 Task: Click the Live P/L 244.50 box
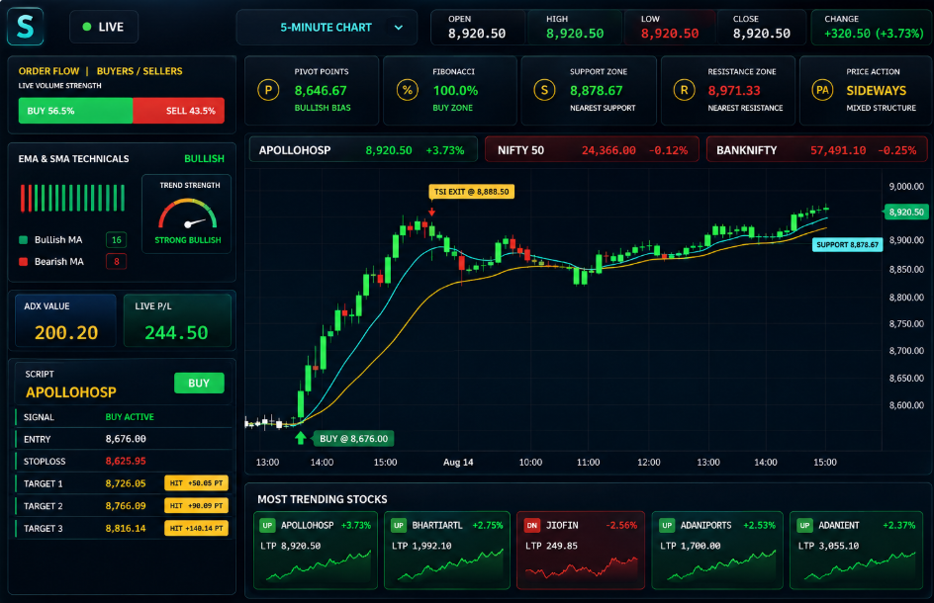[x=177, y=320]
